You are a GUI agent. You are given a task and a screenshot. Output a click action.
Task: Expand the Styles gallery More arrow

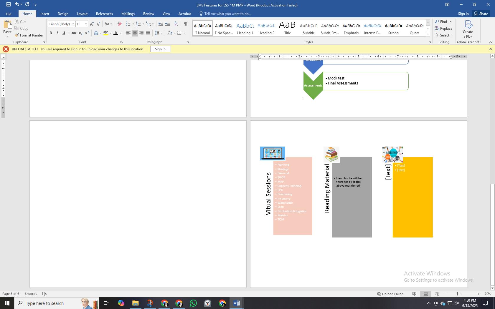tap(428, 34)
